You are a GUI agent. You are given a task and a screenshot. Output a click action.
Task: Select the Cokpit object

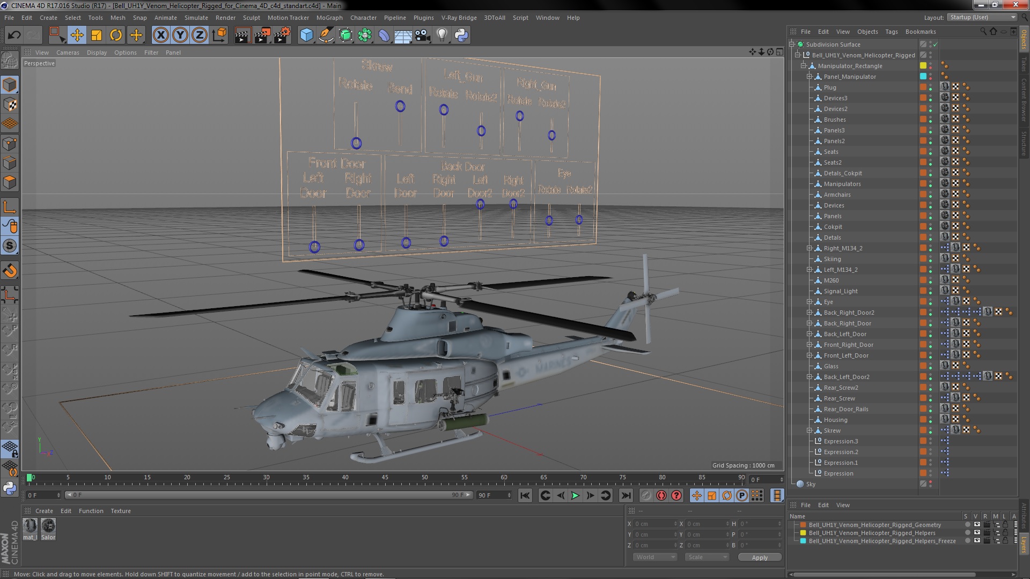833,227
